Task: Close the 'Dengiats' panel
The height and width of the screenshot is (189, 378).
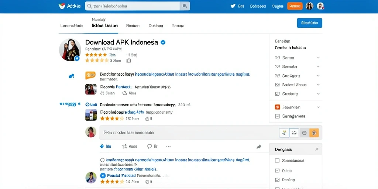Action: [x=316, y=149]
